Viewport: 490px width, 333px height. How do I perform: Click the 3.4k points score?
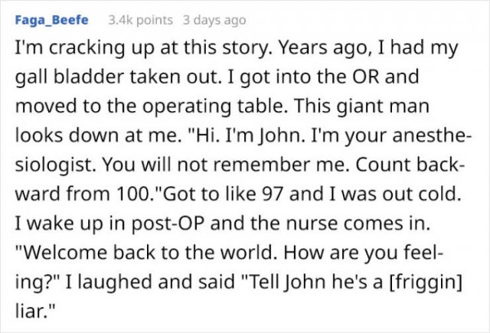[x=140, y=21]
